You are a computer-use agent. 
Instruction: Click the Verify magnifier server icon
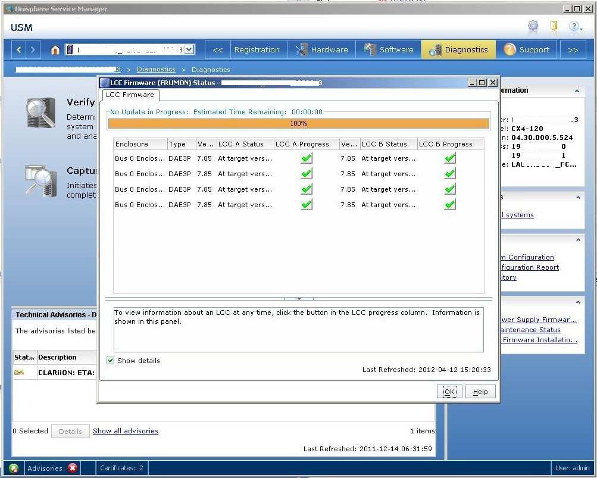pos(41,113)
